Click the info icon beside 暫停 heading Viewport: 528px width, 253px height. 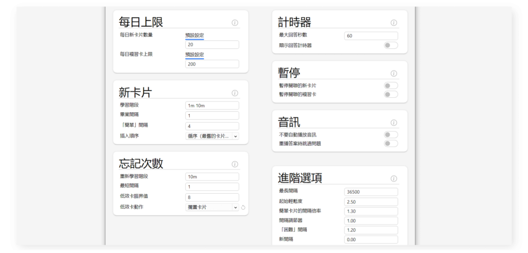pyautogui.click(x=394, y=74)
